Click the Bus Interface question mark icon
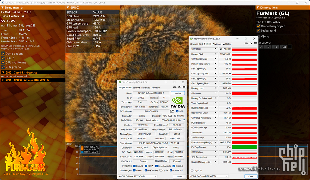This screenshot has width=310, height=180. (x=184, y=120)
